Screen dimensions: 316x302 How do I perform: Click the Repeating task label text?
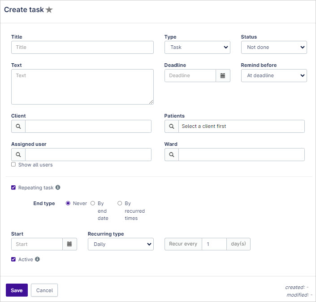point(36,188)
